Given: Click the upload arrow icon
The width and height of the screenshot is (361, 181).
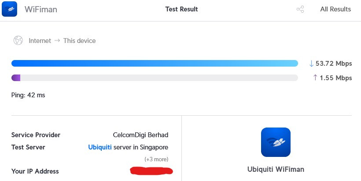Looking at the screenshot, I should click(315, 78).
